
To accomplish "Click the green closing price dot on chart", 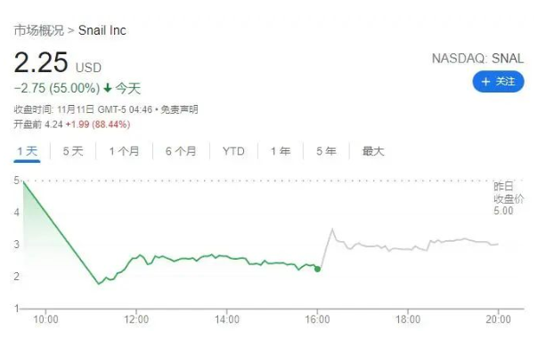I will click(x=317, y=270).
